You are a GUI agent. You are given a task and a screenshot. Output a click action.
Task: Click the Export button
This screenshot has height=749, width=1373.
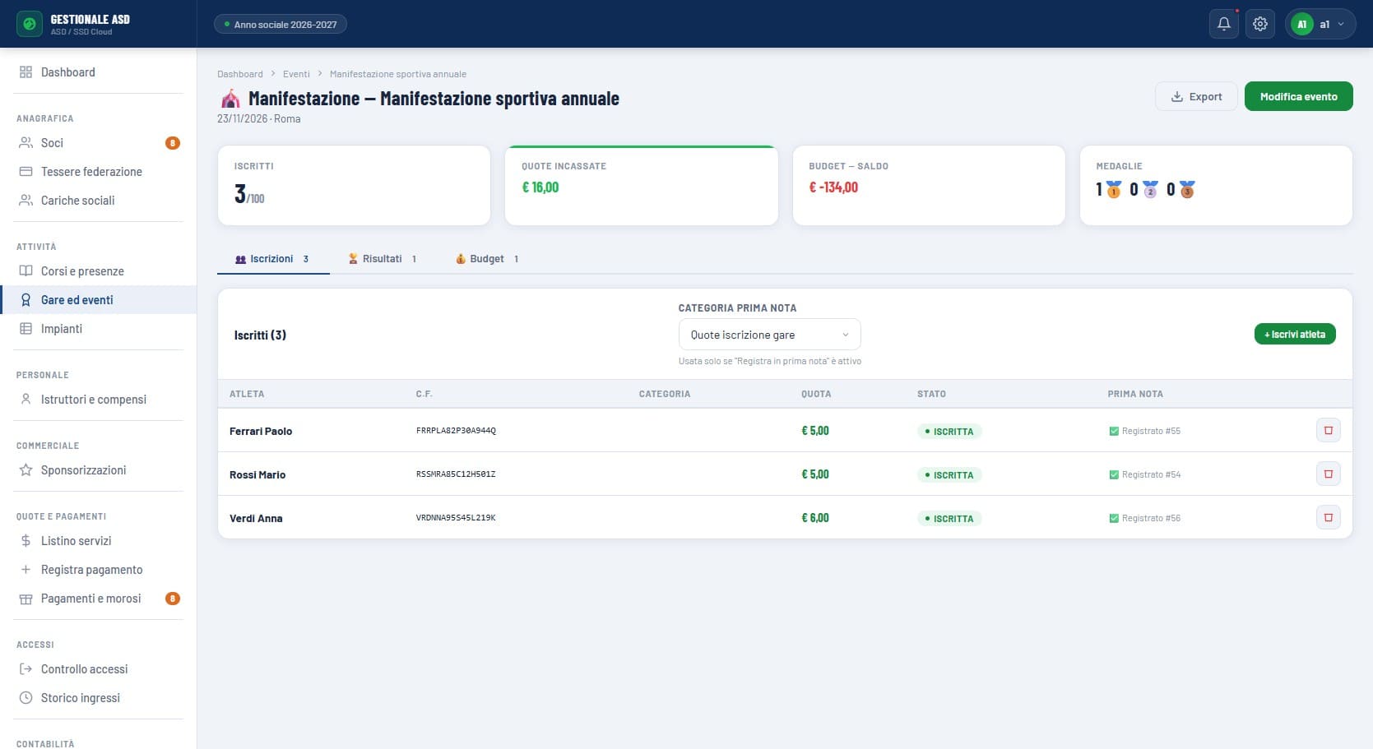[1196, 96]
